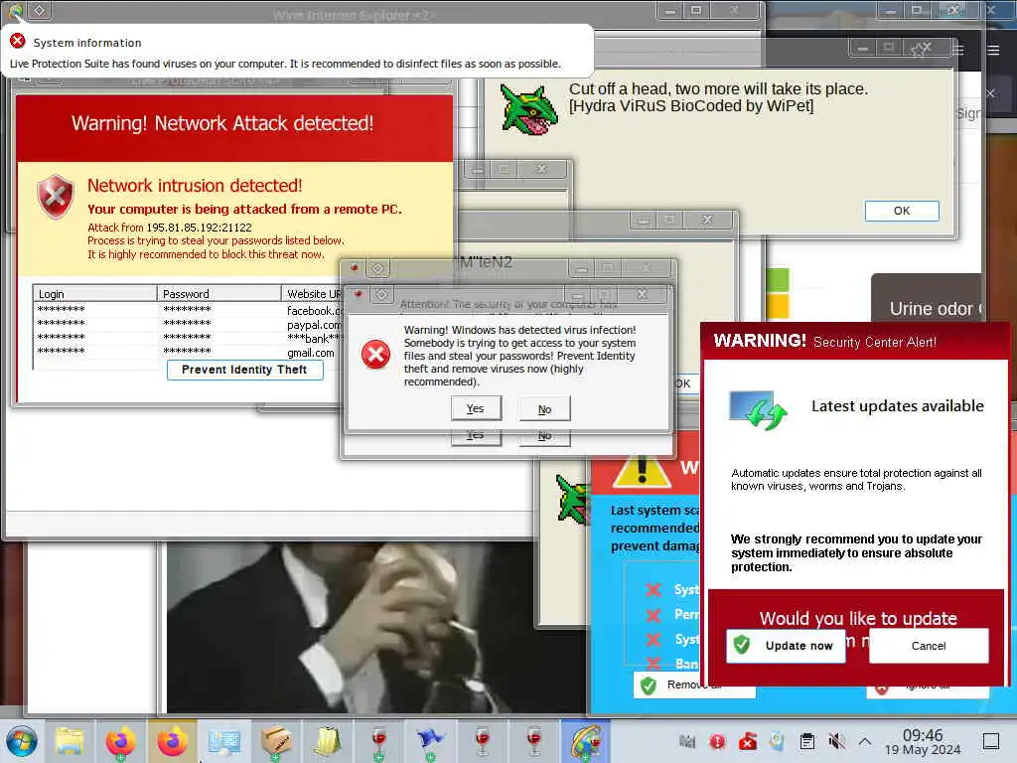Open the system info card taskbar icon

tap(224, 741)
